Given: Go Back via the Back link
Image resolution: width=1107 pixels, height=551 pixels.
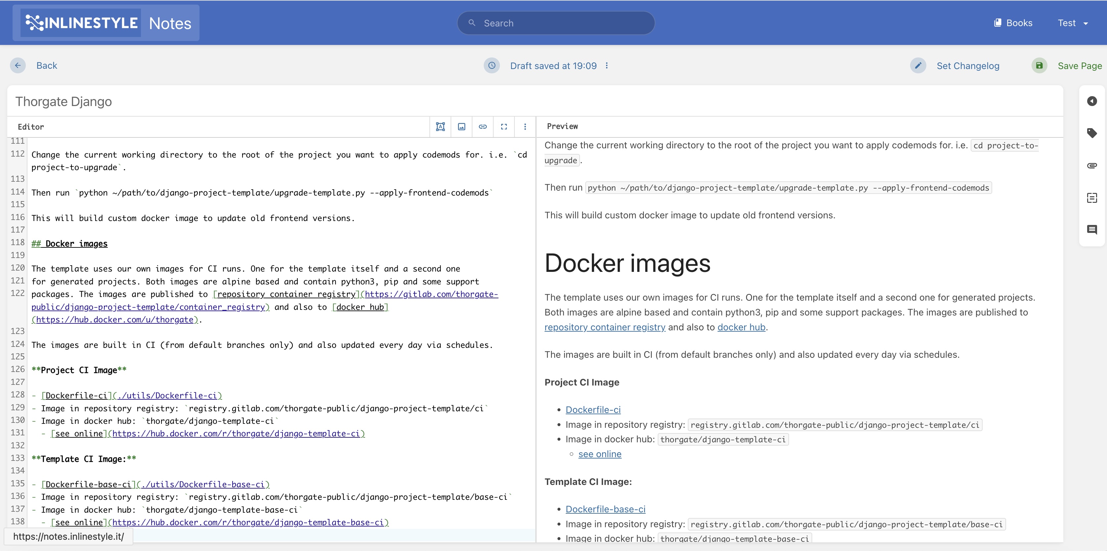Looking at the screenshot, I should coord(47,65).
